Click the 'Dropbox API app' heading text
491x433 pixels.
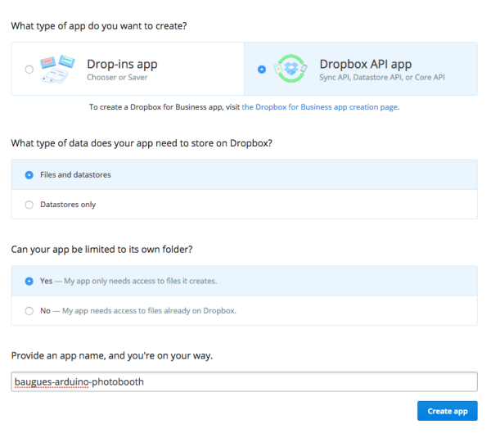[366, 64]
